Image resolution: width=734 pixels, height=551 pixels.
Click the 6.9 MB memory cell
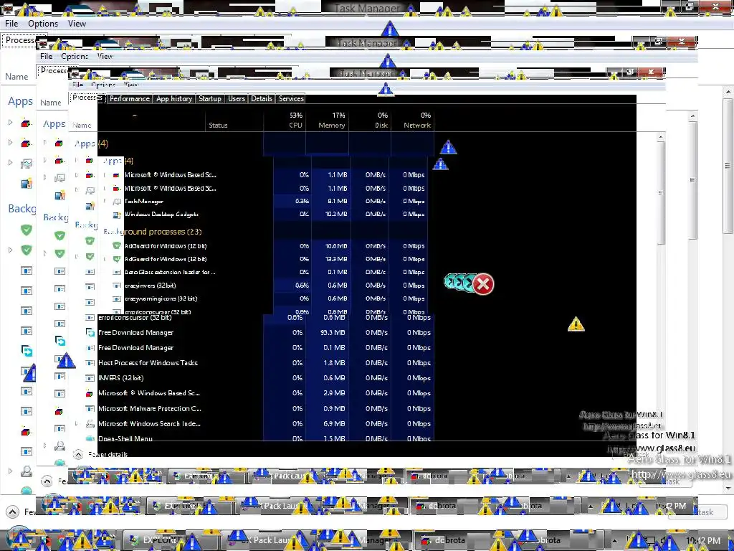(327, 423)
